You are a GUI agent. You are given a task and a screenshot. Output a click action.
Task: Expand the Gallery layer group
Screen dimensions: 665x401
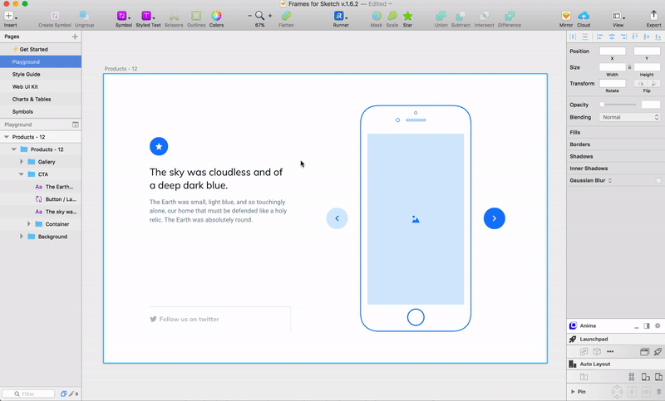pos(22,162)
